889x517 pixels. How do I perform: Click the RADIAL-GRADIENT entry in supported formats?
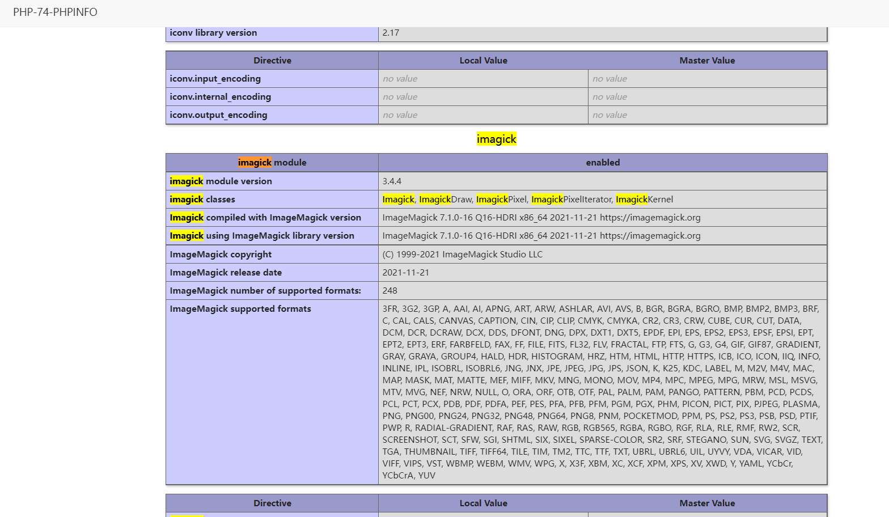click(x=454, y=428)
